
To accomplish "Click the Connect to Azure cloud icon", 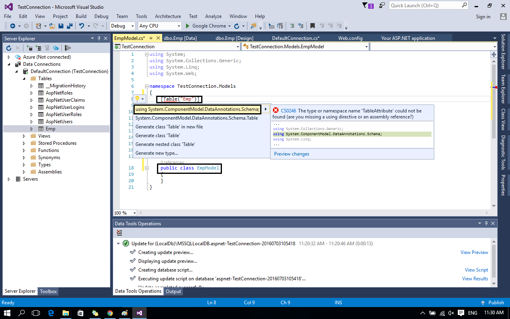I will tap(56, 48).
